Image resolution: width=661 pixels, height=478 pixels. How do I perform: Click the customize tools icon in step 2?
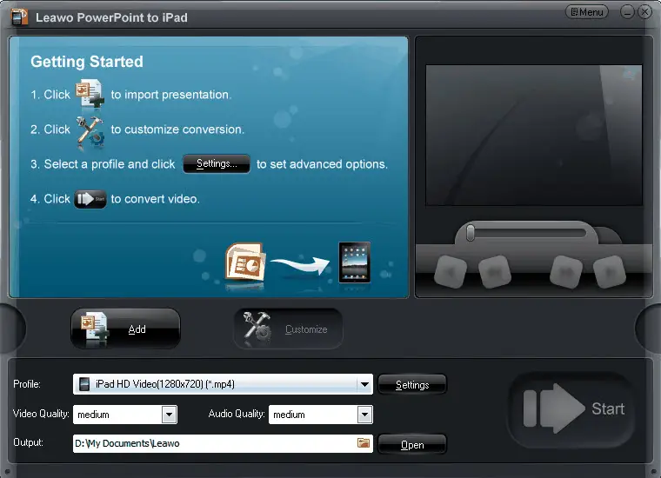[90, 132]
